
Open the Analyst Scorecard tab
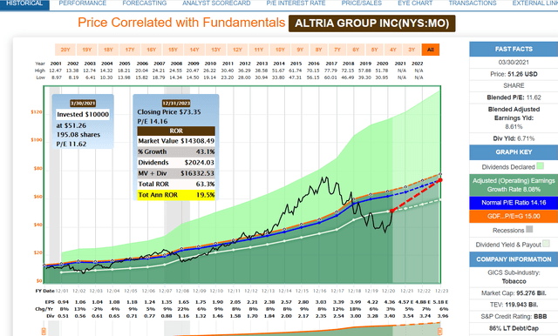[x=216, y=3]
